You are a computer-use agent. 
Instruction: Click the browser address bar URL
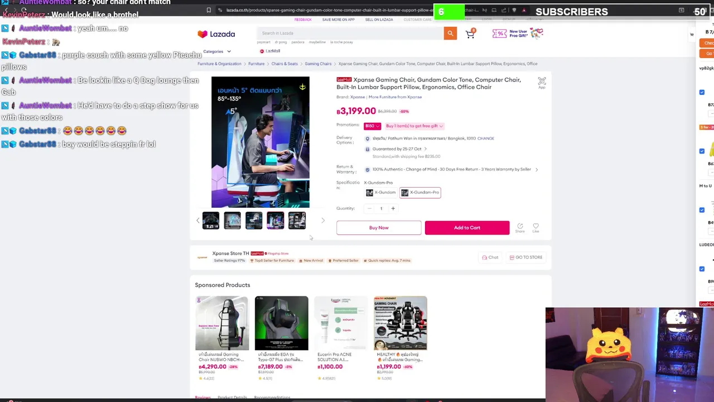coord(329,10)
